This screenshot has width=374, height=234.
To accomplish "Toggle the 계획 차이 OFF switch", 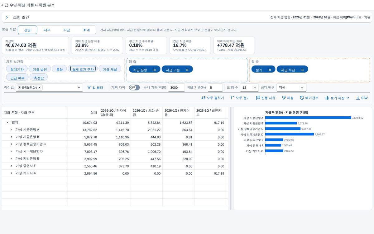I will 134,88.
